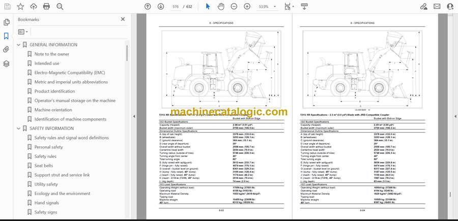The width and height of the screenshot is (458, 221).
Task: Click the page number field showing 576
Action: [176, 7]
